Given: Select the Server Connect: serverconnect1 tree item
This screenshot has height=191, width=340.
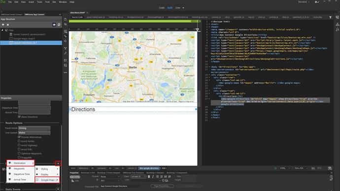Looking at the screenshot, I should tap(29, 34).
